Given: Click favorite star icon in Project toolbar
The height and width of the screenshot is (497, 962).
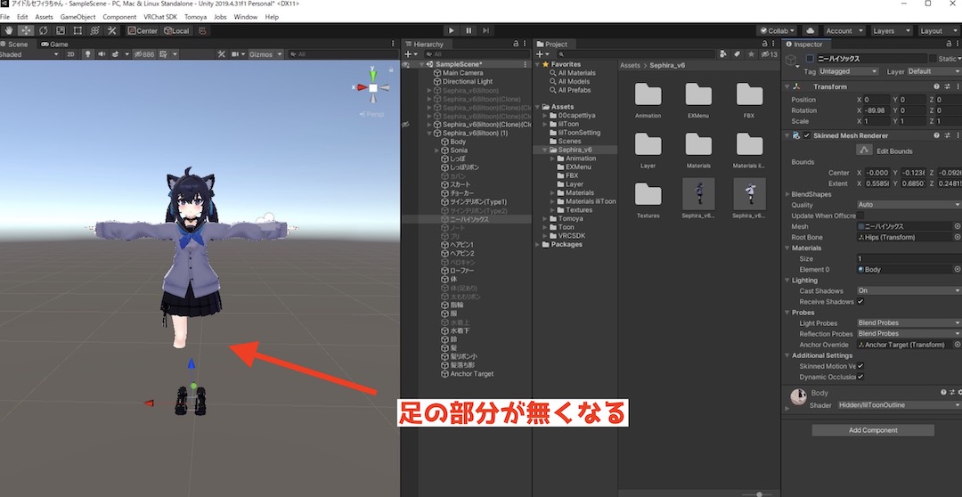Looking at the screenshot, I should tap(751, 54).
